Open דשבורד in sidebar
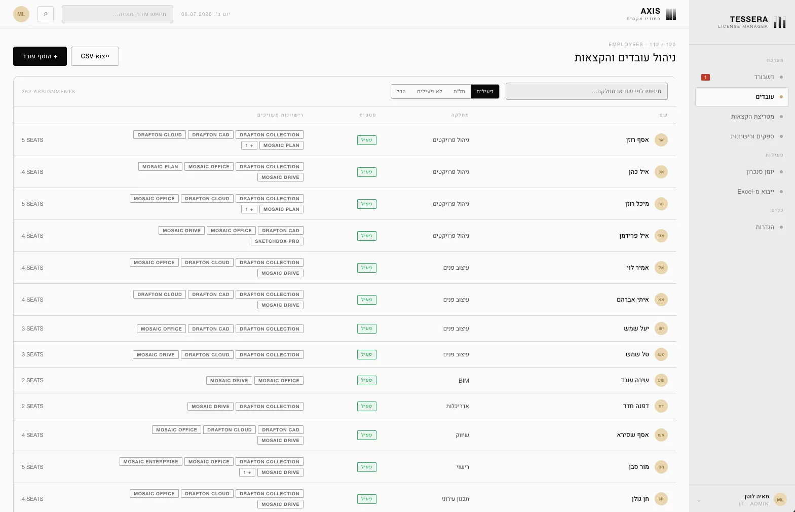The height and width of the screenshot is (512, 795). click(x=742, y=77)
